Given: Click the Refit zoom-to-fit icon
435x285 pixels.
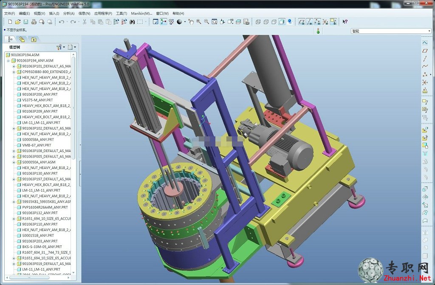Looking at the screenshot, I should point(215,22).
